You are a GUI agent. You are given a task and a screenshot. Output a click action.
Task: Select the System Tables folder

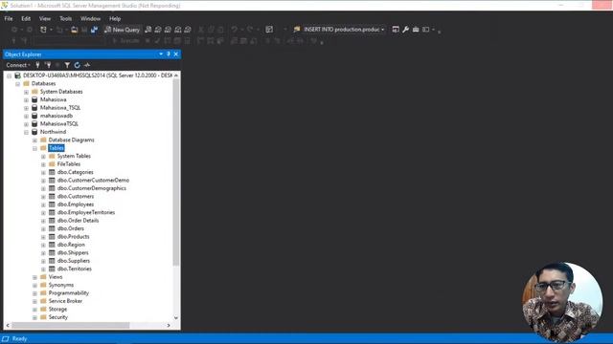[74, 156]
